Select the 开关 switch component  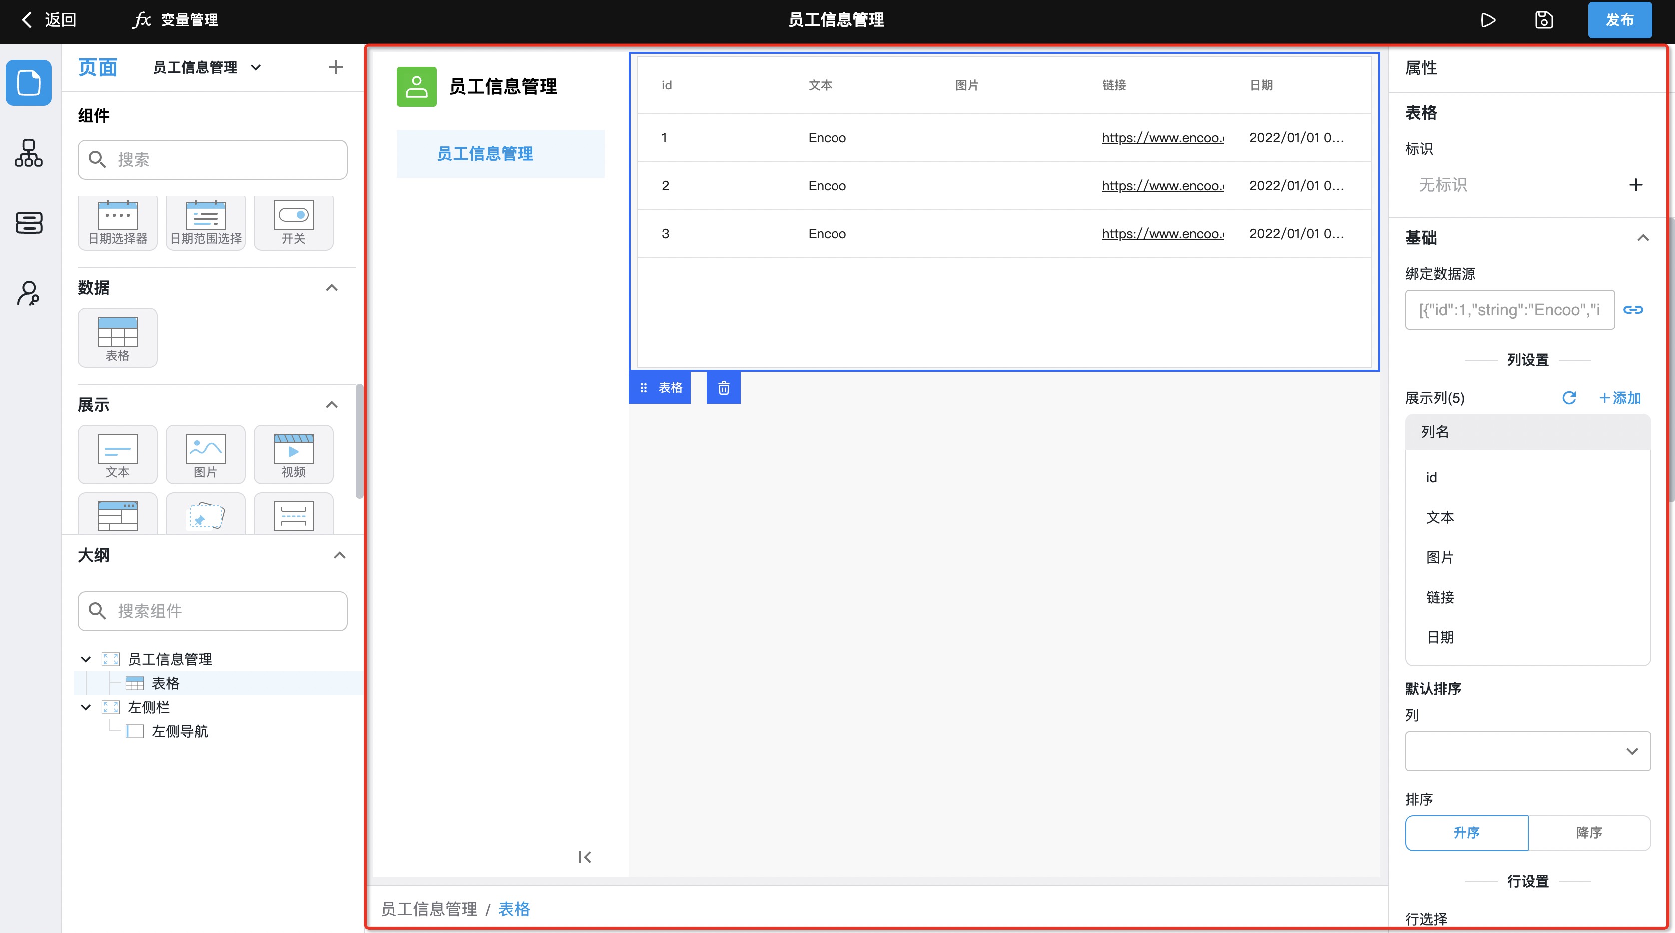[293, 222]
